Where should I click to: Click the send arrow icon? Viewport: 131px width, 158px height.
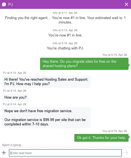[x=126, y=153]
